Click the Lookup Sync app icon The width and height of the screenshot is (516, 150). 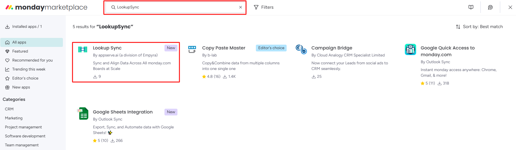tap(83, 49)
